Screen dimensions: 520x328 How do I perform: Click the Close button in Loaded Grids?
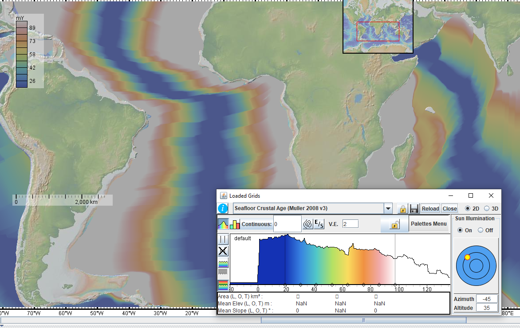pyautogui.click(x=449, y=209)
